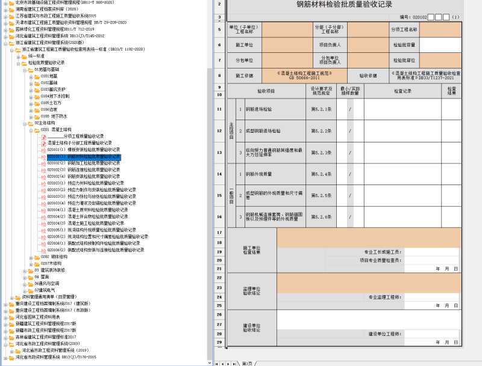Click the 检验批容量 orange input cell
This screenshot has height=366, width=482.
[x=440, y=44]
